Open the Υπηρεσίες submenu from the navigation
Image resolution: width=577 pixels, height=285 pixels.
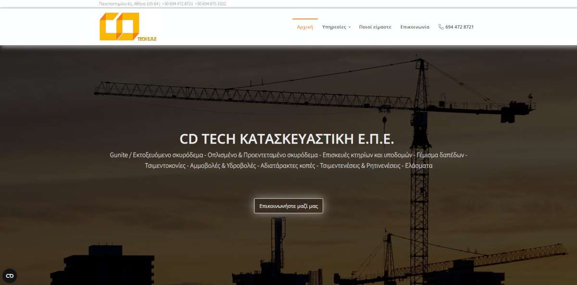point(335,26)
